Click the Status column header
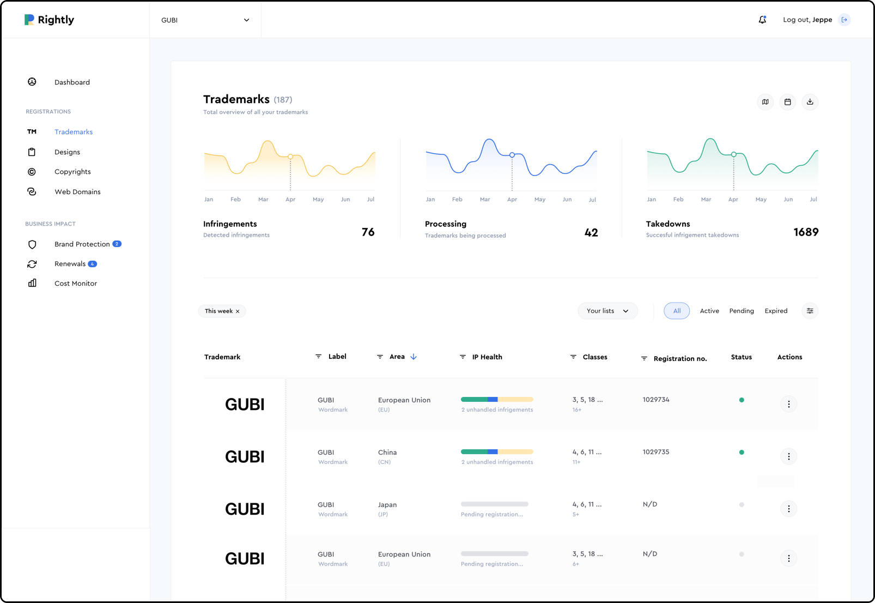The width and height of the screenshot is (875, 603). (x=742, y=357)
